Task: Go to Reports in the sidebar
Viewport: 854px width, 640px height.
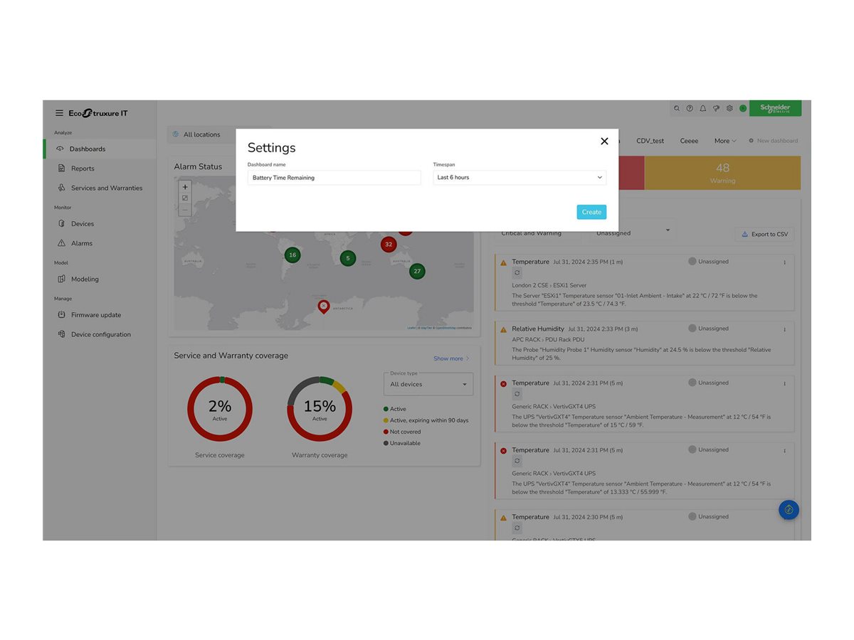Action: click(x=83, y=169)
